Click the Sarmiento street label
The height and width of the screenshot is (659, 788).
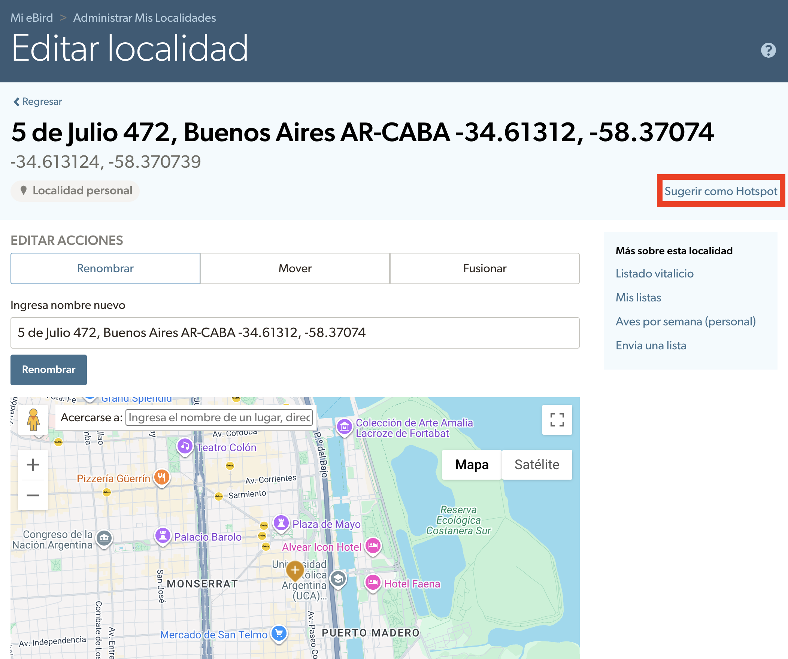(247, 494)
